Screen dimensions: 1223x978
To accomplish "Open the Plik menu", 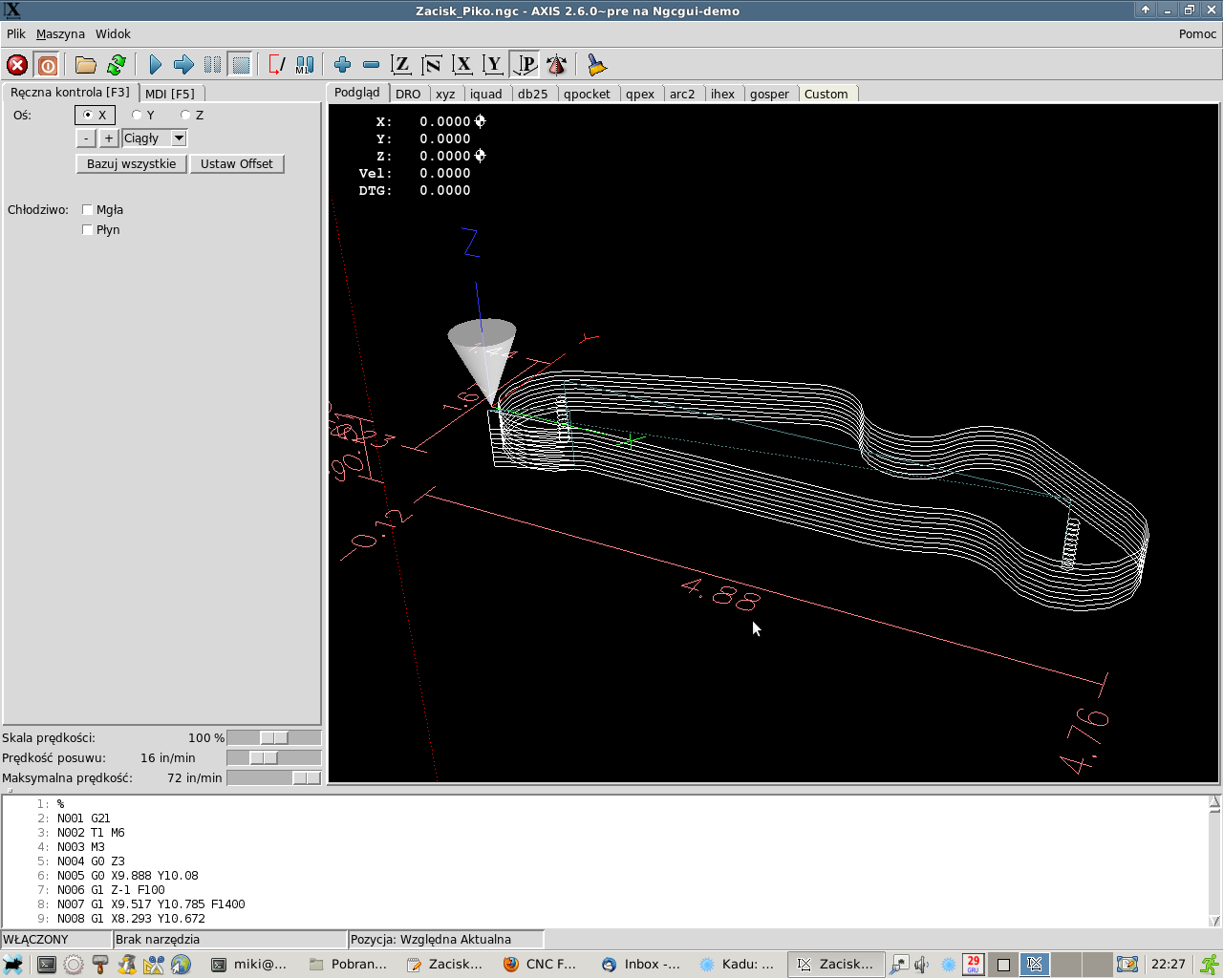I will 16,34.
